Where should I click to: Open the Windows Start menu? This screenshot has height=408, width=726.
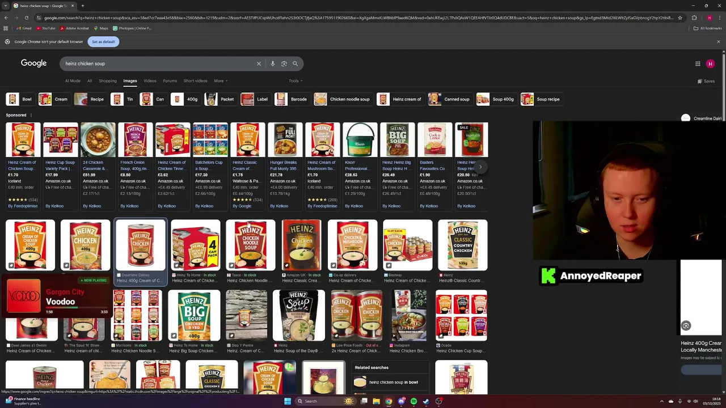click(288, 401)
